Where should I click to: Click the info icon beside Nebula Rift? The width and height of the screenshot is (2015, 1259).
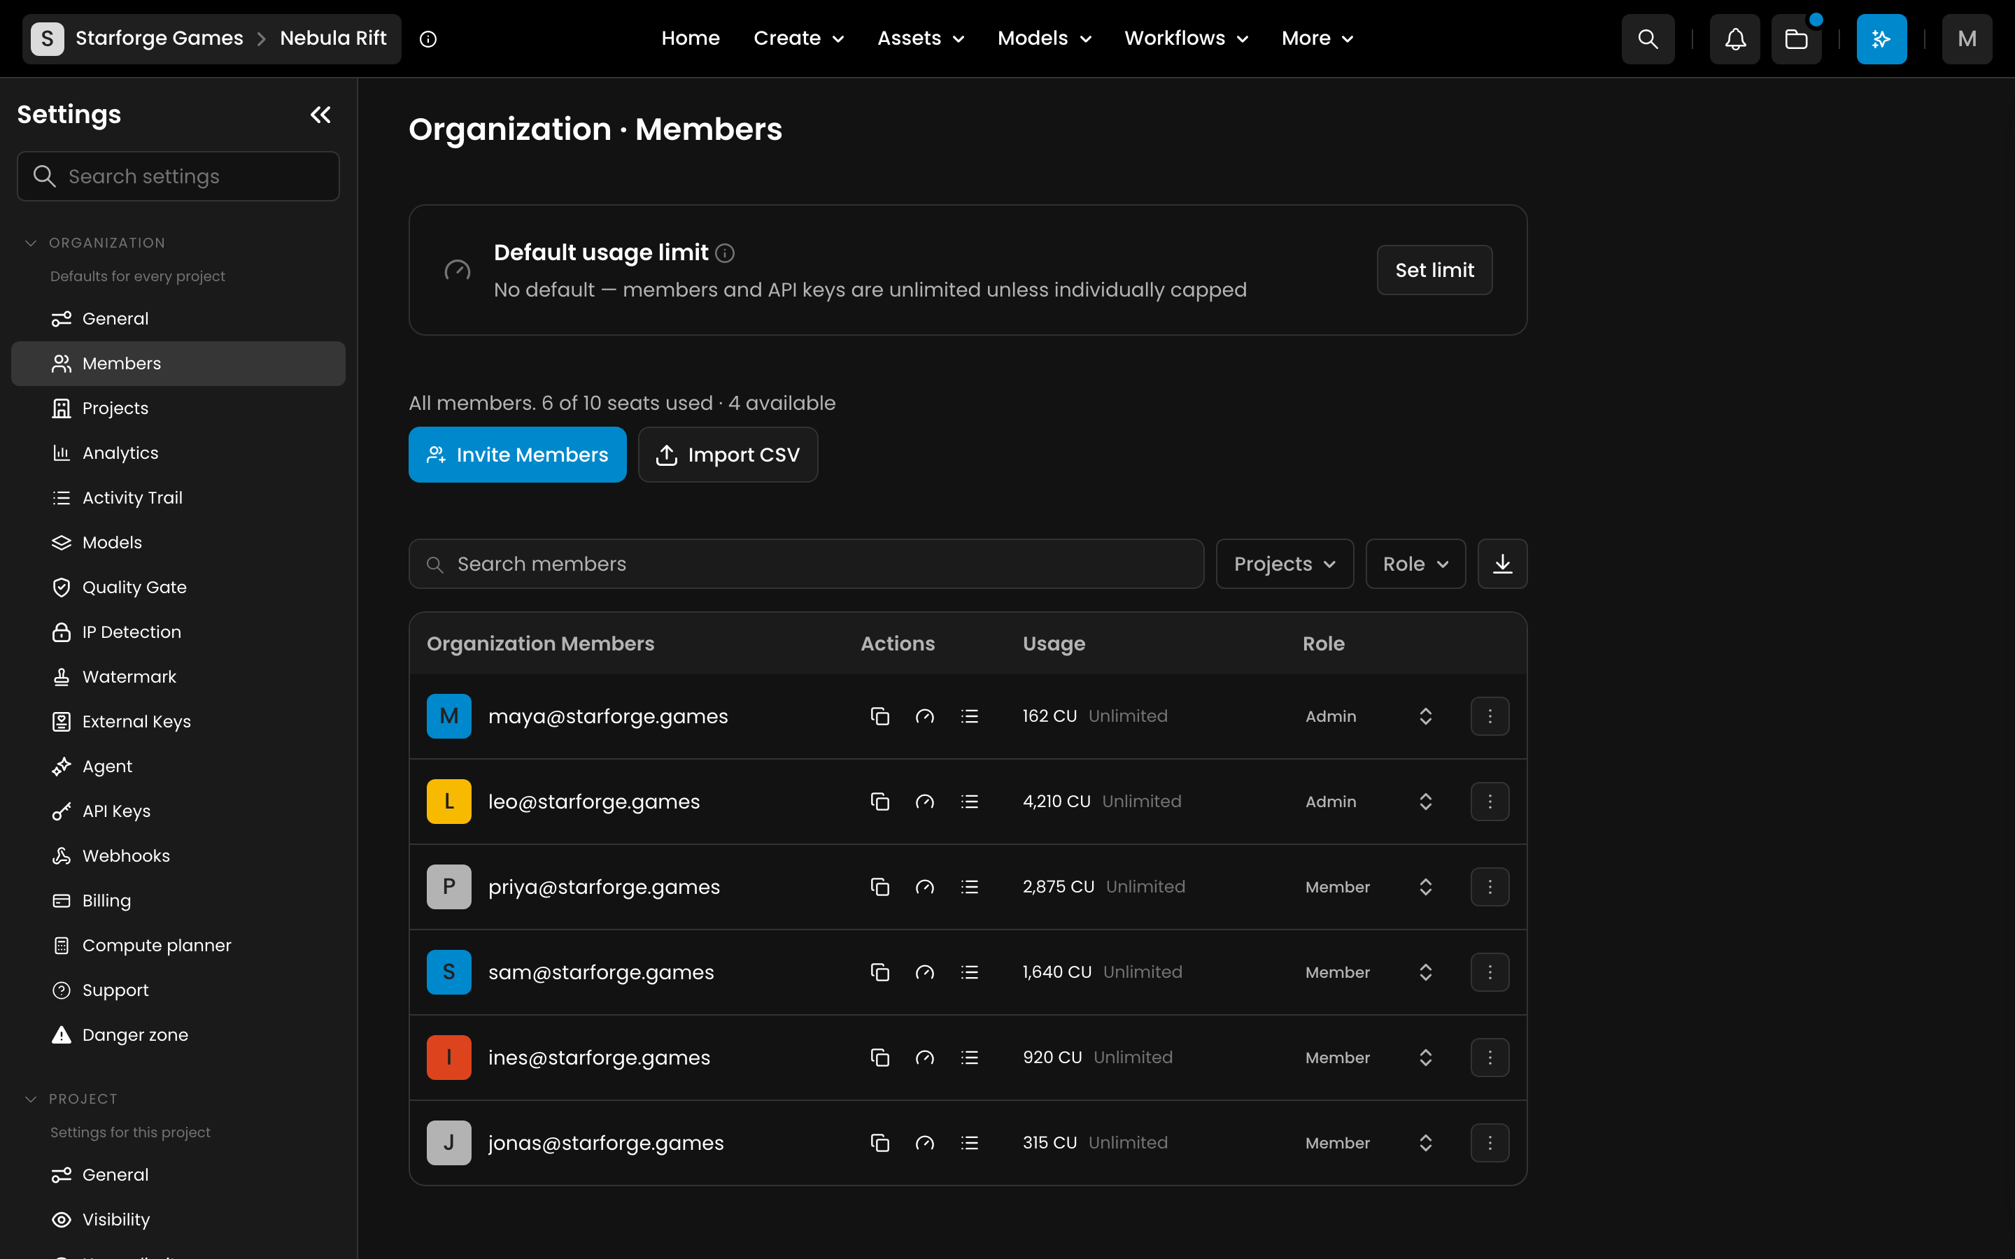coord(428,39)
